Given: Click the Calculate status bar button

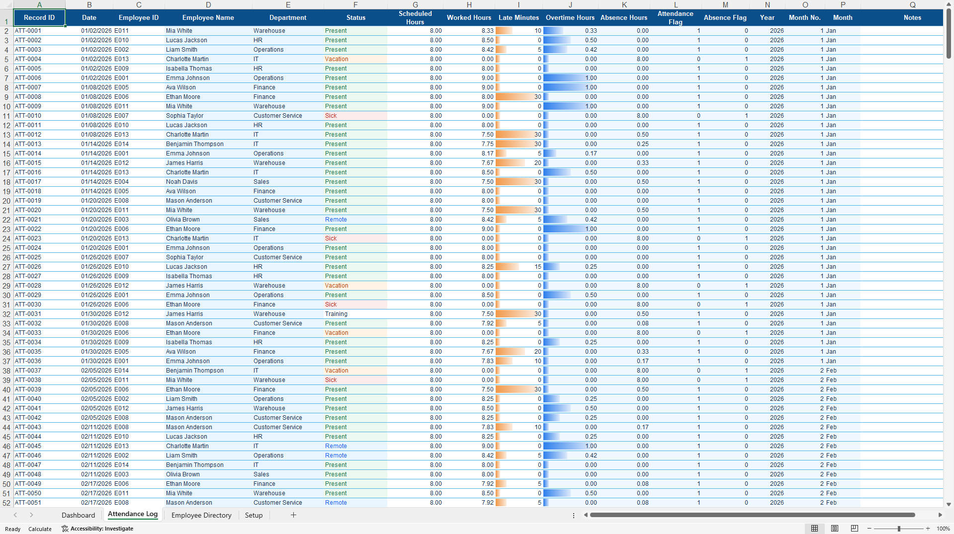Looking at the screenshot, I should tap(40, 529).
